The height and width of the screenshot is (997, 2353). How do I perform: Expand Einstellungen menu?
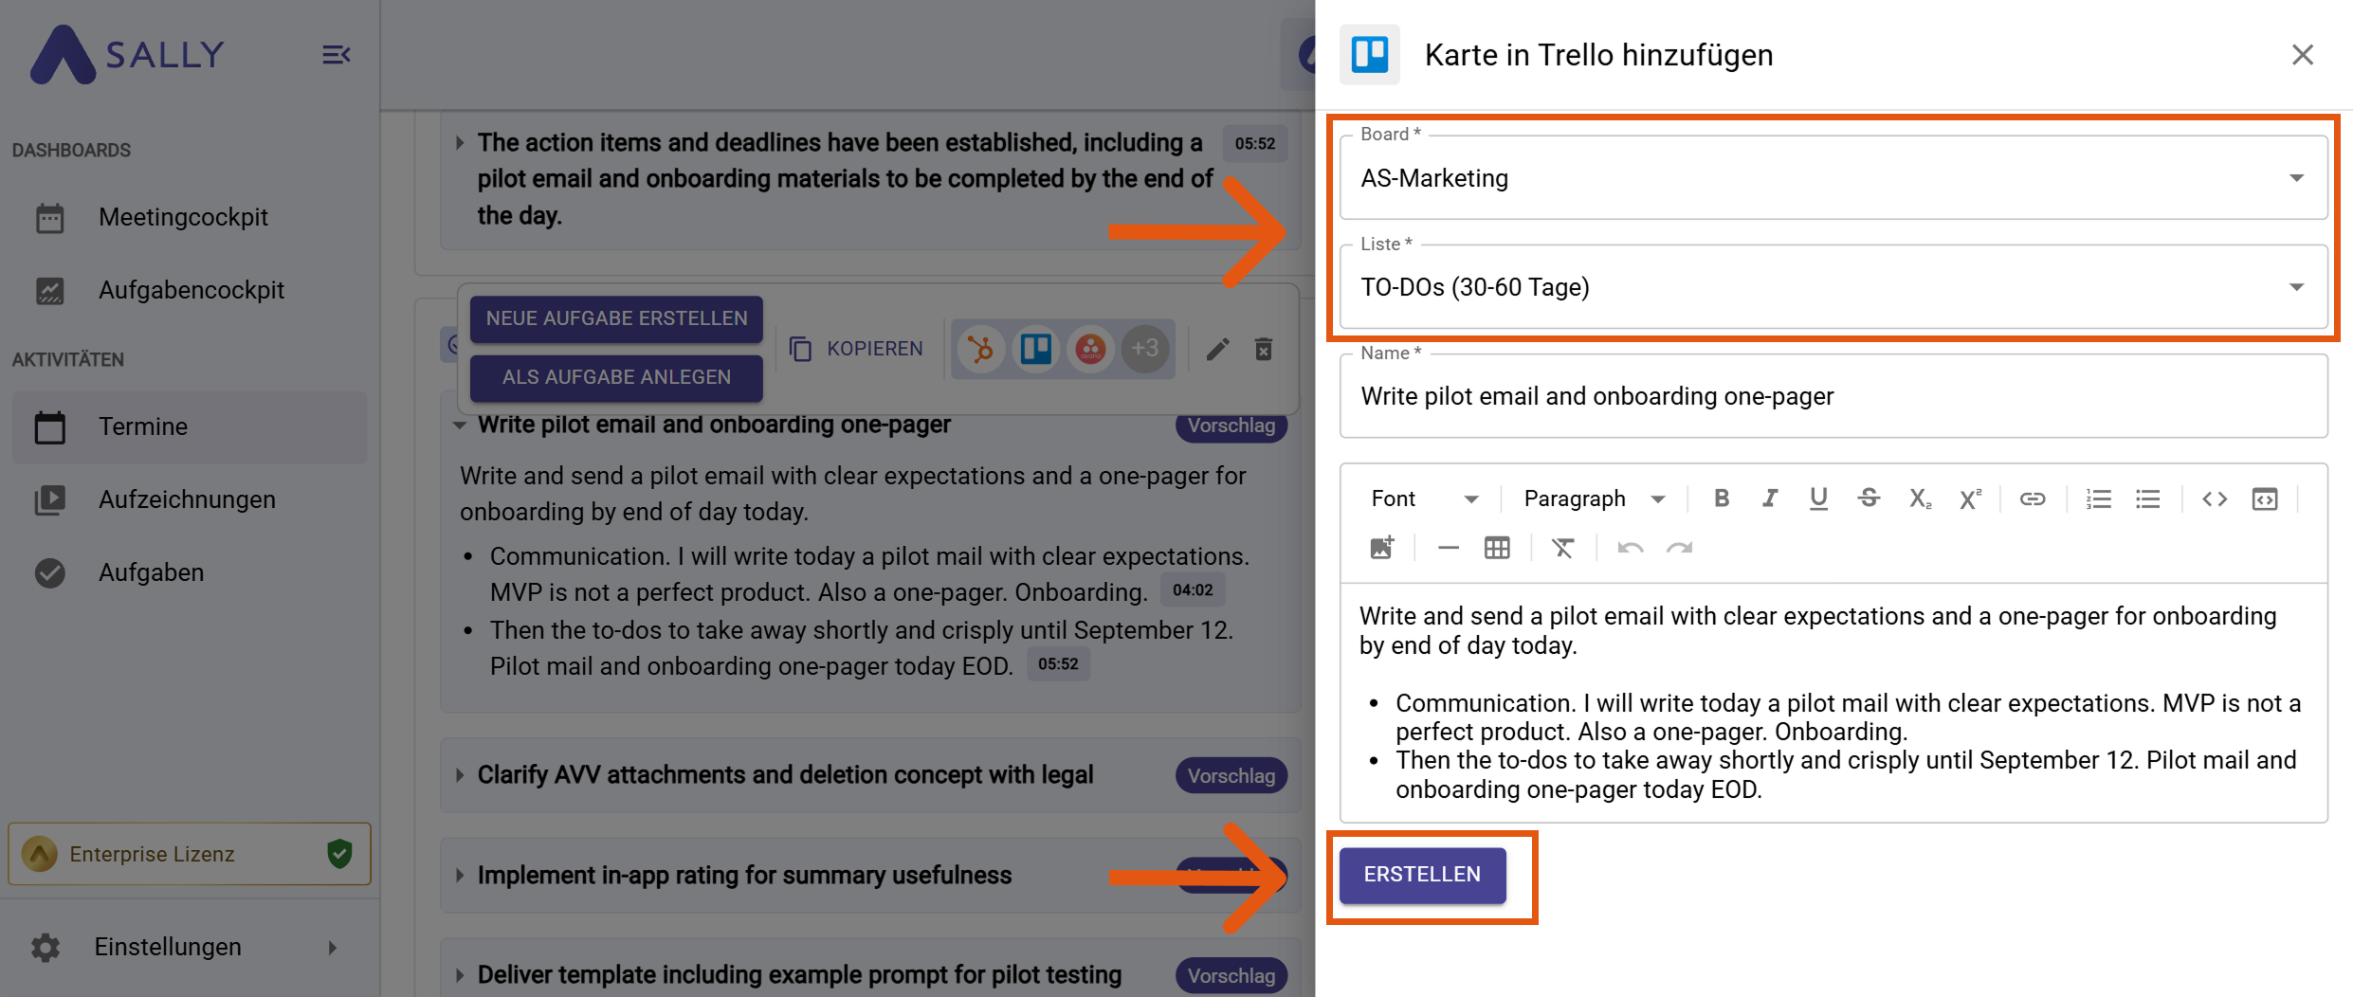[190, 947]
